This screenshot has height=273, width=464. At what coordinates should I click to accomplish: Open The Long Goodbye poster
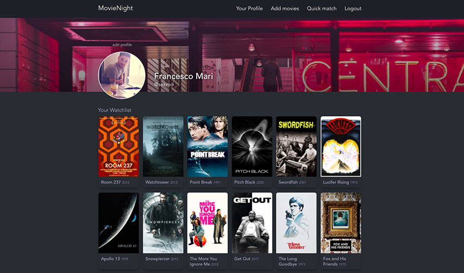coord(296,223)
